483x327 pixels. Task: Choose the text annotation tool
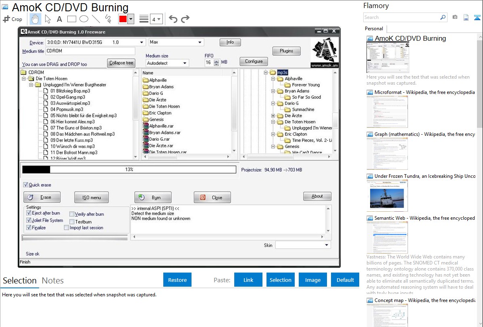59,19
